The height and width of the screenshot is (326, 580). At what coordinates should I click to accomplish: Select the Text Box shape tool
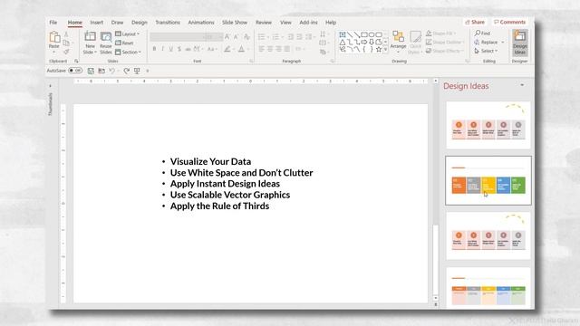(343, 34)
